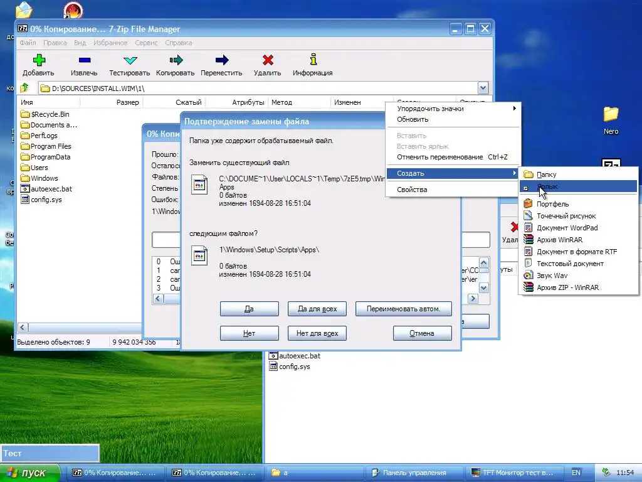Image resolution: width=642 pixels, height=482 pixels.
Task: Click the Да button
Action: point(250,309)
